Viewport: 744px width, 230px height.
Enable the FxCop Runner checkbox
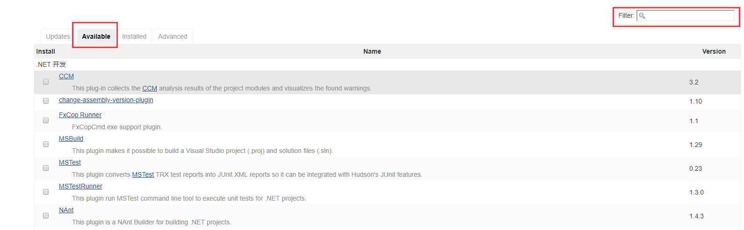pos(46,120)
